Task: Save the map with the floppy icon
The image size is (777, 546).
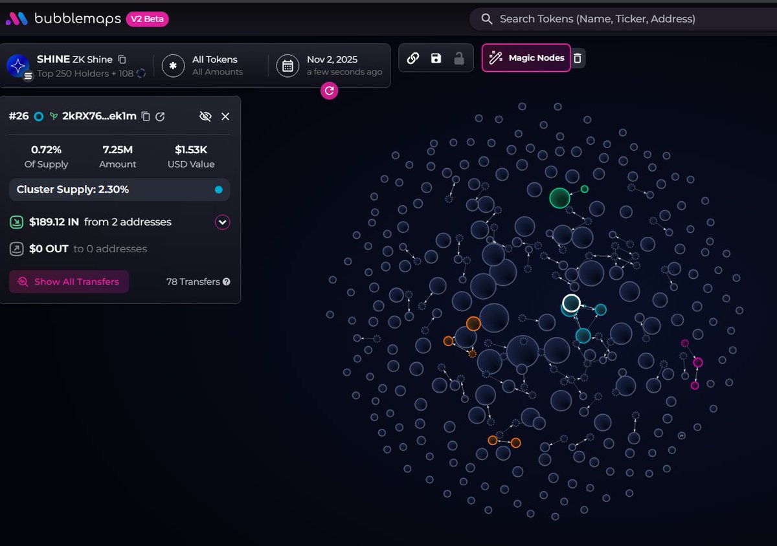Action: pyautogui.click(x=436, y=58)
